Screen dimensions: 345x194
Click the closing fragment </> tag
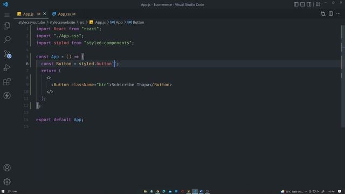pyautogui.click(x=50, y=92)
